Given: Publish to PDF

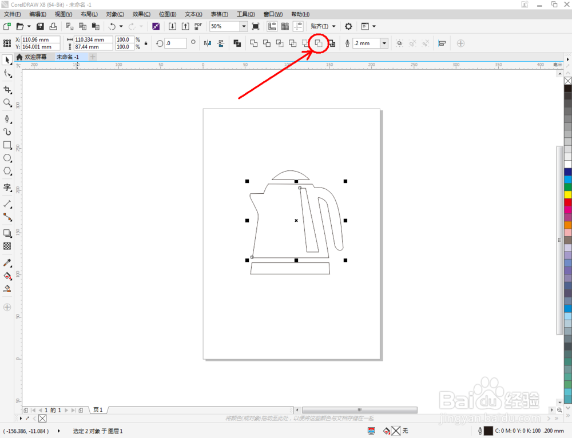Looking at the screenshot, I should pos(198,26).
